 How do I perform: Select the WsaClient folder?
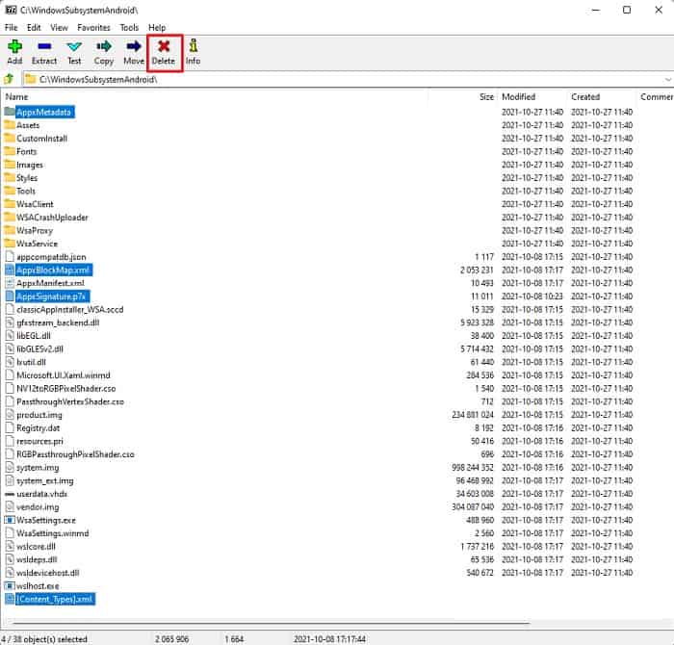[35, 204]
